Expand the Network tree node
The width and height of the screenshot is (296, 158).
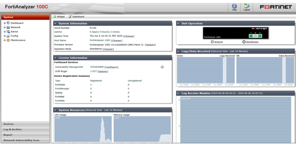point(5,27)
